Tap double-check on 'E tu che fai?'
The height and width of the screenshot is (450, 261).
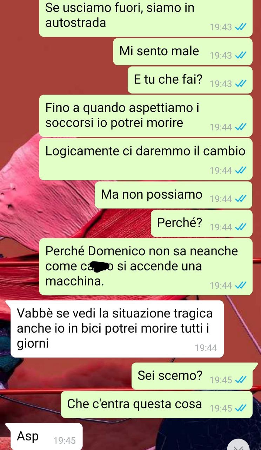coord(241,84)
